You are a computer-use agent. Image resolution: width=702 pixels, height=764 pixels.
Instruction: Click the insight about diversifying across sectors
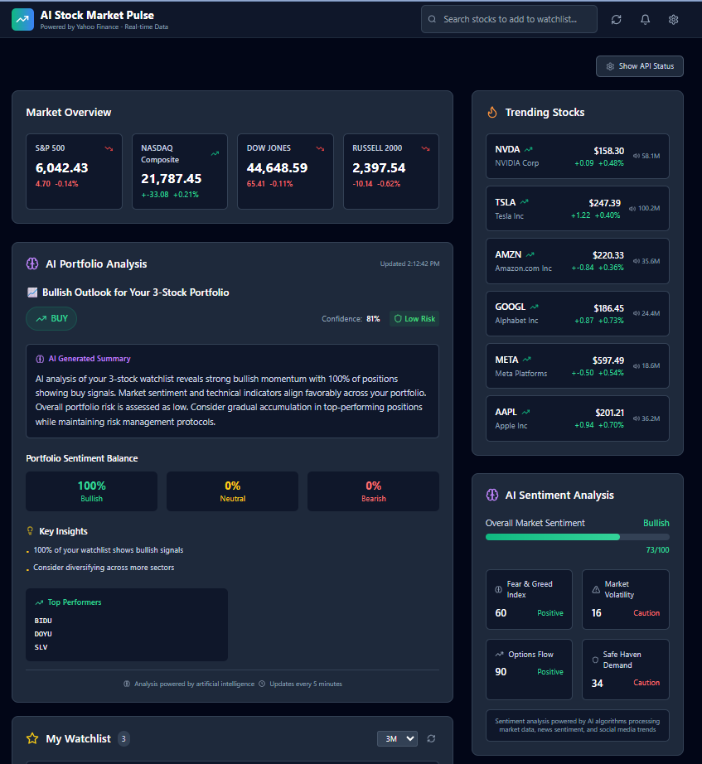click(x=104, y=568)
